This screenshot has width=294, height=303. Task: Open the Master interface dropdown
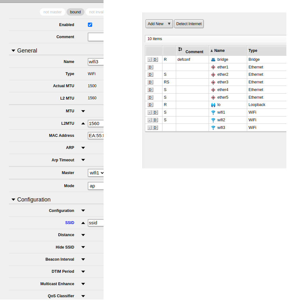tap(96, 173)
